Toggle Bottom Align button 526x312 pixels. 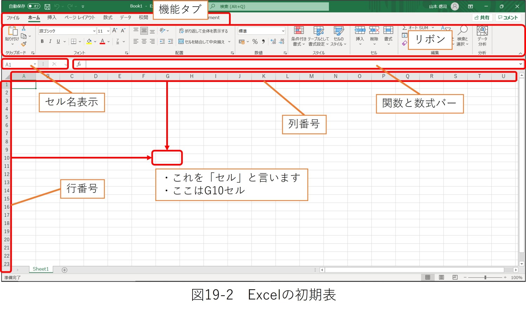click(152, 31)
